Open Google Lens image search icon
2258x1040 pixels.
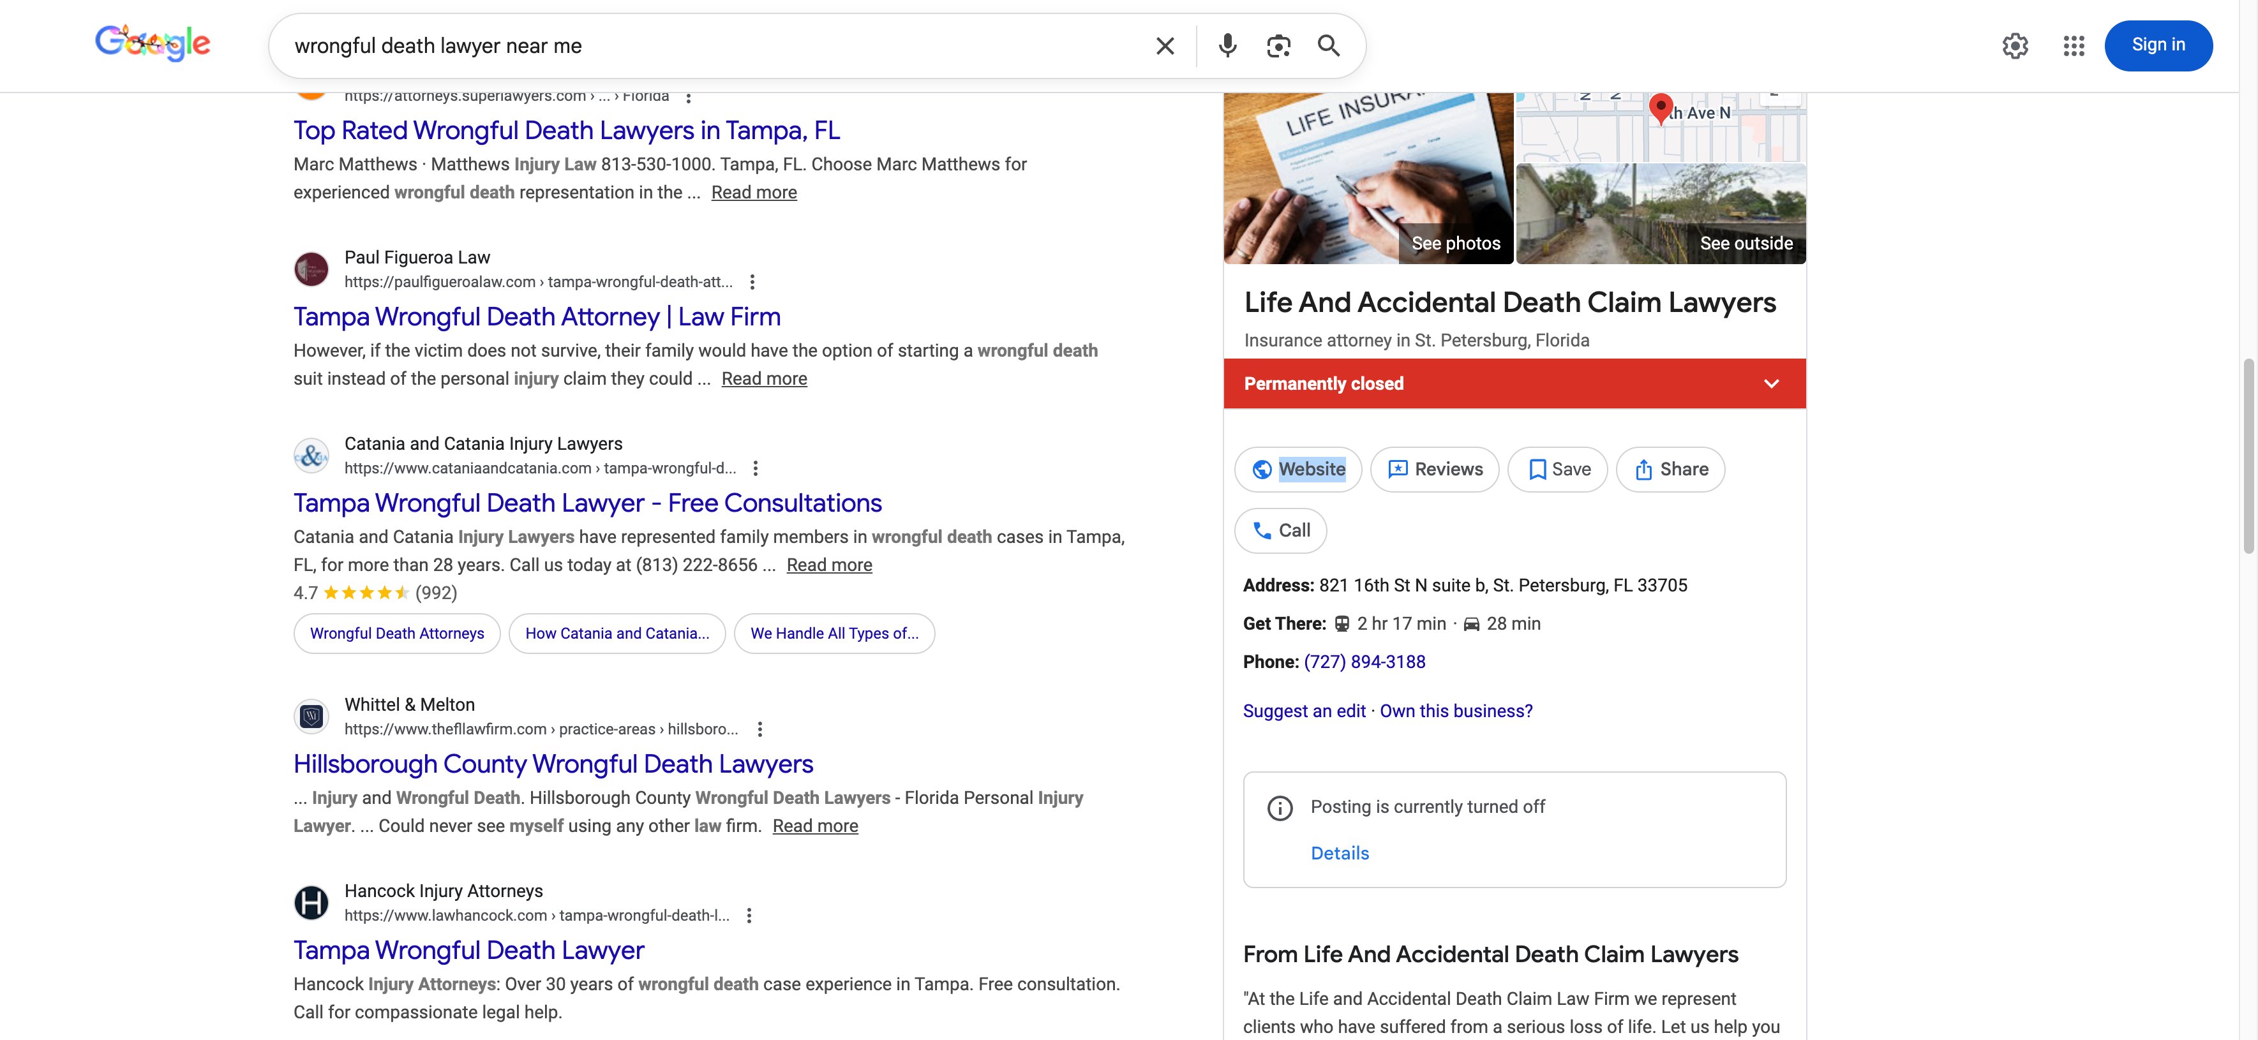point(1278,45)
